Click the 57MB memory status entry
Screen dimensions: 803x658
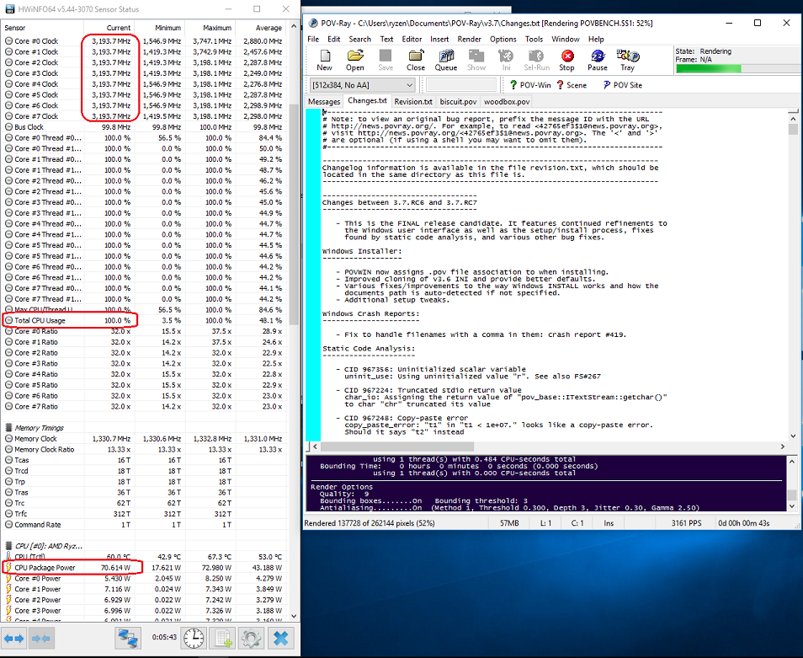coord(509,523)
